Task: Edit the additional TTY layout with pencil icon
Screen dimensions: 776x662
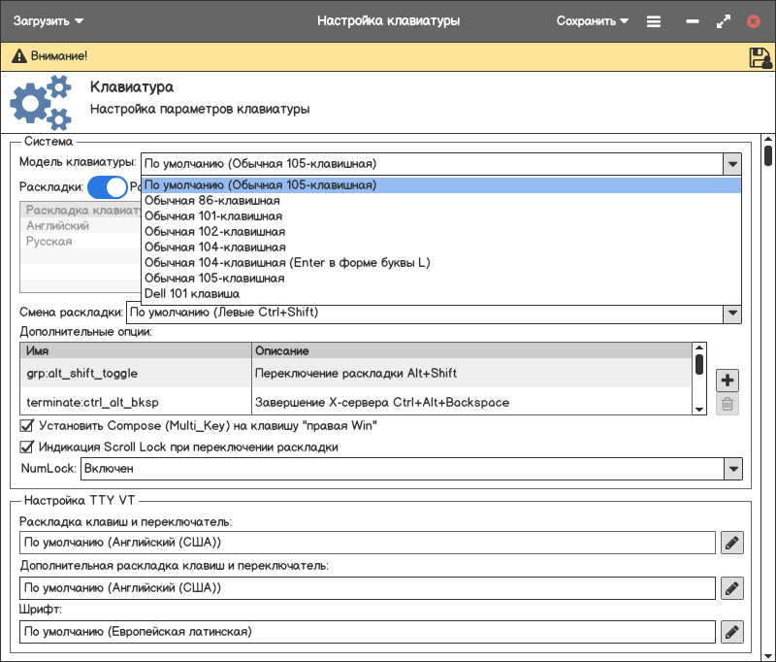Action: point(732,587)
